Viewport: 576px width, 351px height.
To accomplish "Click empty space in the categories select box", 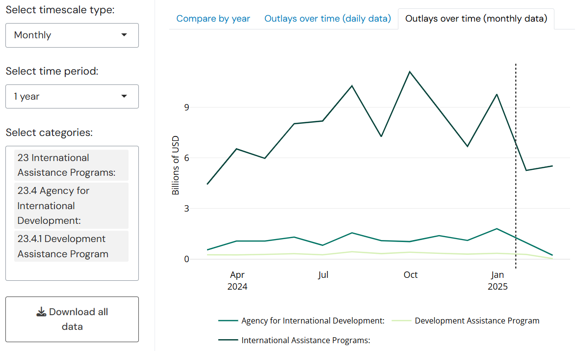I will tap(72, 270).
